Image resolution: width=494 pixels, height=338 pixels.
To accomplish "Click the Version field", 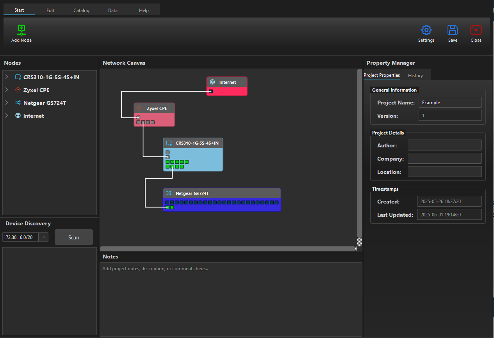I will tap(450, 116).
